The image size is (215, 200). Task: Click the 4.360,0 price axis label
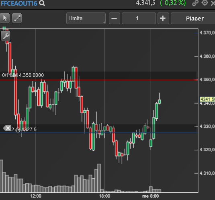click(x=207, y=56)
